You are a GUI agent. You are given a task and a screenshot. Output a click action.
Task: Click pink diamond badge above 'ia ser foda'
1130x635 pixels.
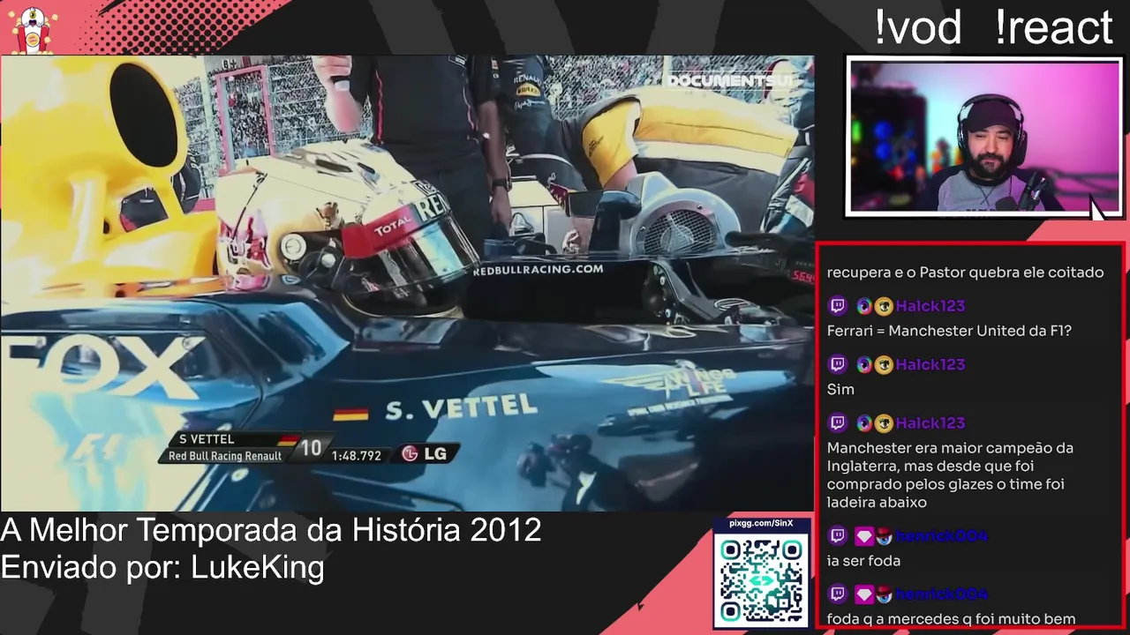pos(864,535)
